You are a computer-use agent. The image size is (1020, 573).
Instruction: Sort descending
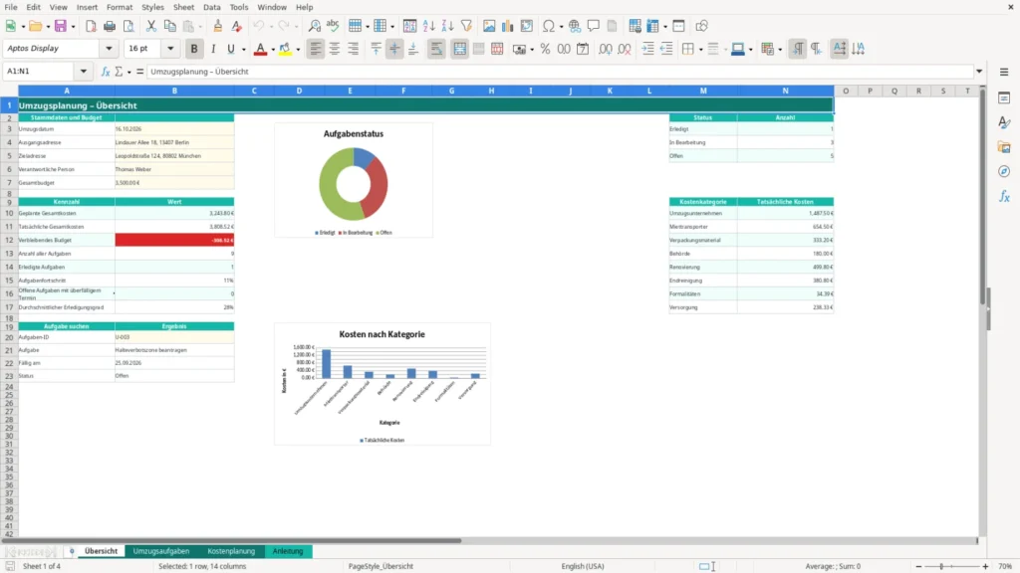click(x=447, y=26)
